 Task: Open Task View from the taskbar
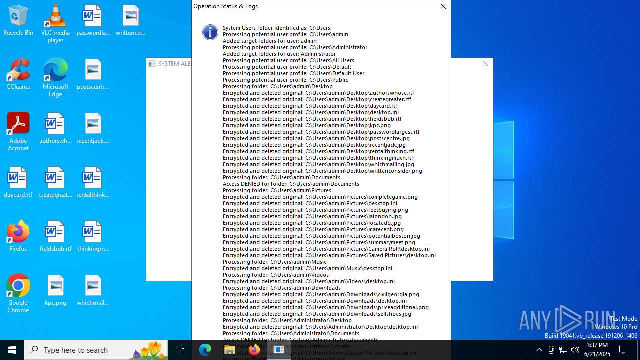[x=180, y=350]
